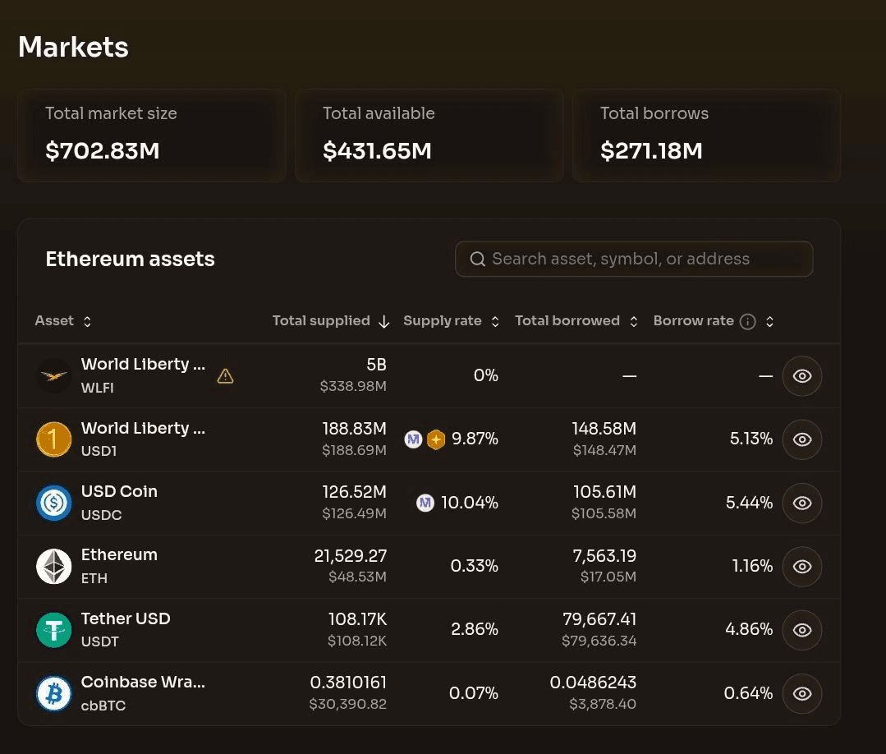886x754 pixels.
Task: Click the Tether USDT green logo
Action: (53, 630)
